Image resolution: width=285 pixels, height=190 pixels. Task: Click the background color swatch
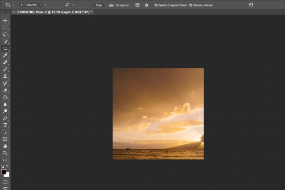pyautogui.click(x=7, y=175)
